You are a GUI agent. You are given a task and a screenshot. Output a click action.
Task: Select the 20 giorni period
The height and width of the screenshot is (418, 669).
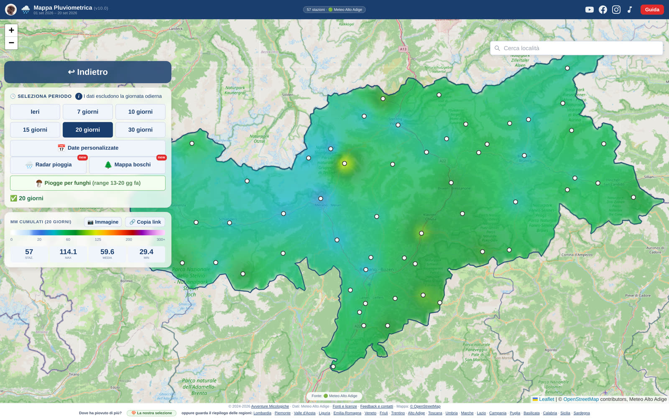click(88, 130)
